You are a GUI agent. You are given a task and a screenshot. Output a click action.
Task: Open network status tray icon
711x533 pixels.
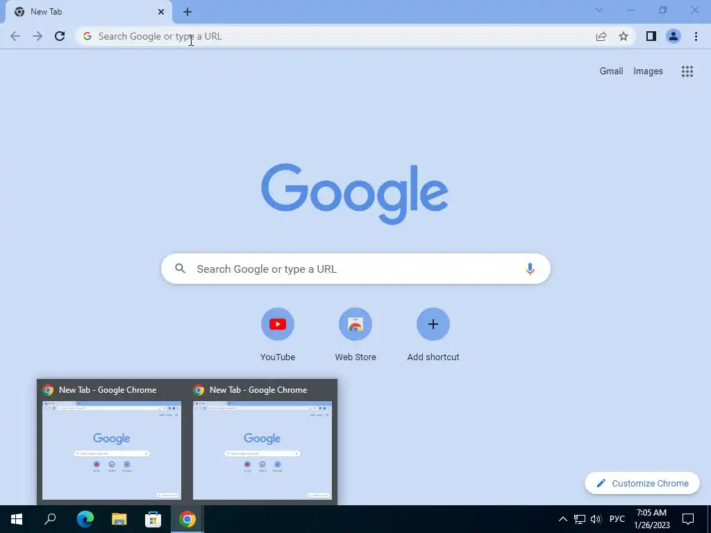580,519
